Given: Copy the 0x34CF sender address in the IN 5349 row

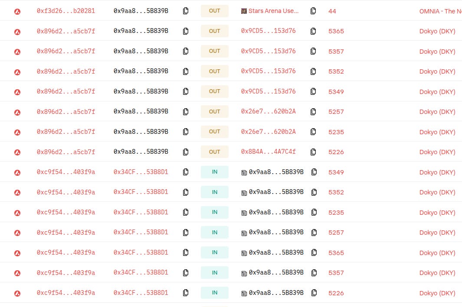Looking at the screenshot, I should pyautogui.click(x=186, y=172).
